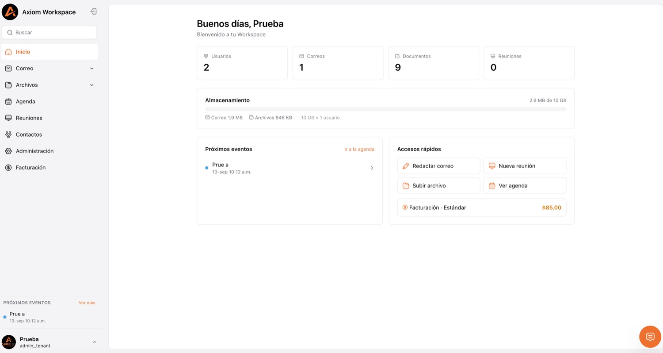Click the Administración gear icon

8,151
